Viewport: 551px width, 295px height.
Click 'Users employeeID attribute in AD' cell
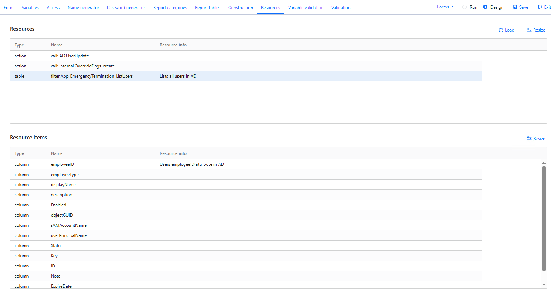point(192,164)
